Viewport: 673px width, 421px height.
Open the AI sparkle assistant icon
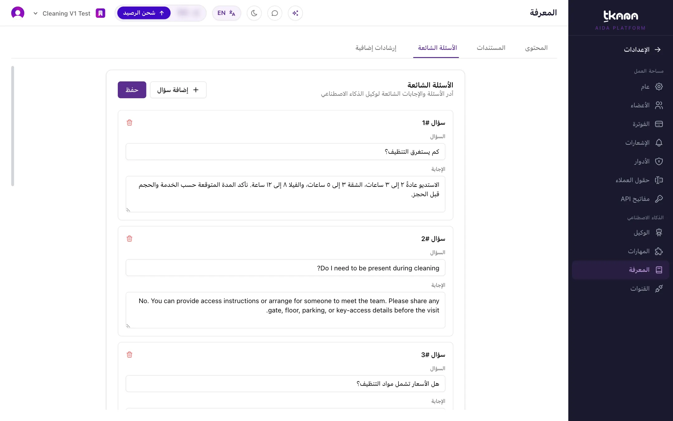295,13
